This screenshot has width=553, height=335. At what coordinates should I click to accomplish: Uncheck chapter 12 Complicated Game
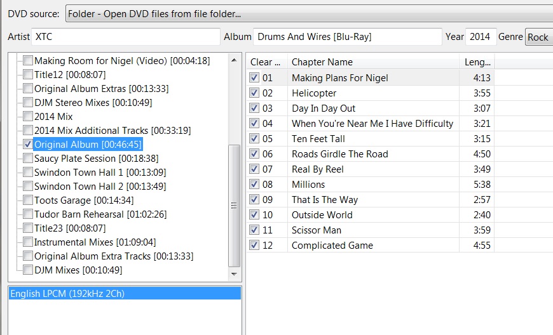pos(254,245)
